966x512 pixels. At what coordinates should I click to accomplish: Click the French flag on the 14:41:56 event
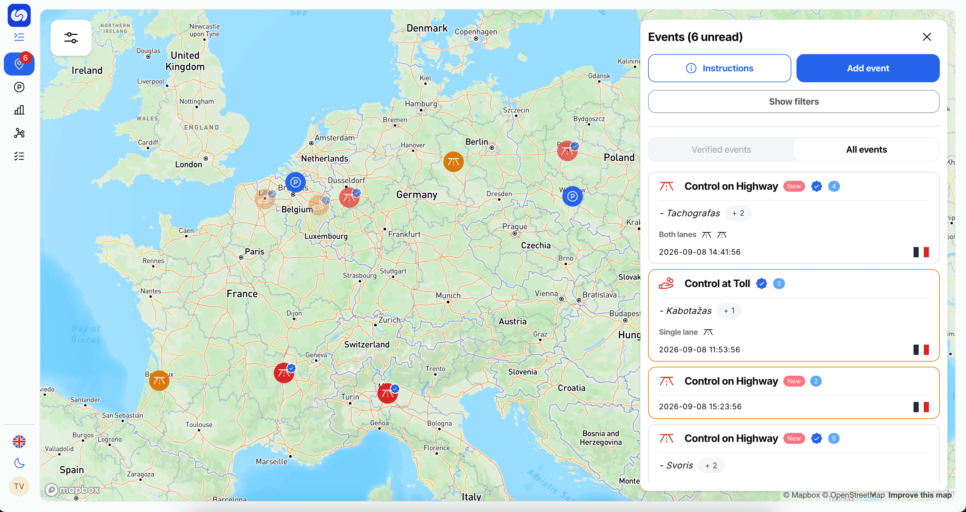pos(921,252)
